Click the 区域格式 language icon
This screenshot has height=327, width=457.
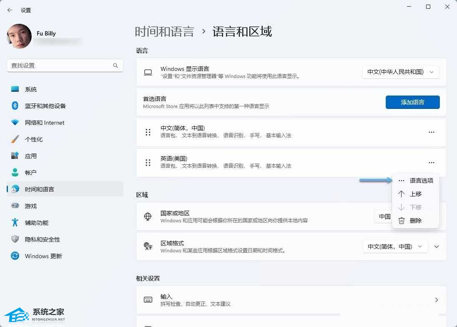click(x=148, y=246)
